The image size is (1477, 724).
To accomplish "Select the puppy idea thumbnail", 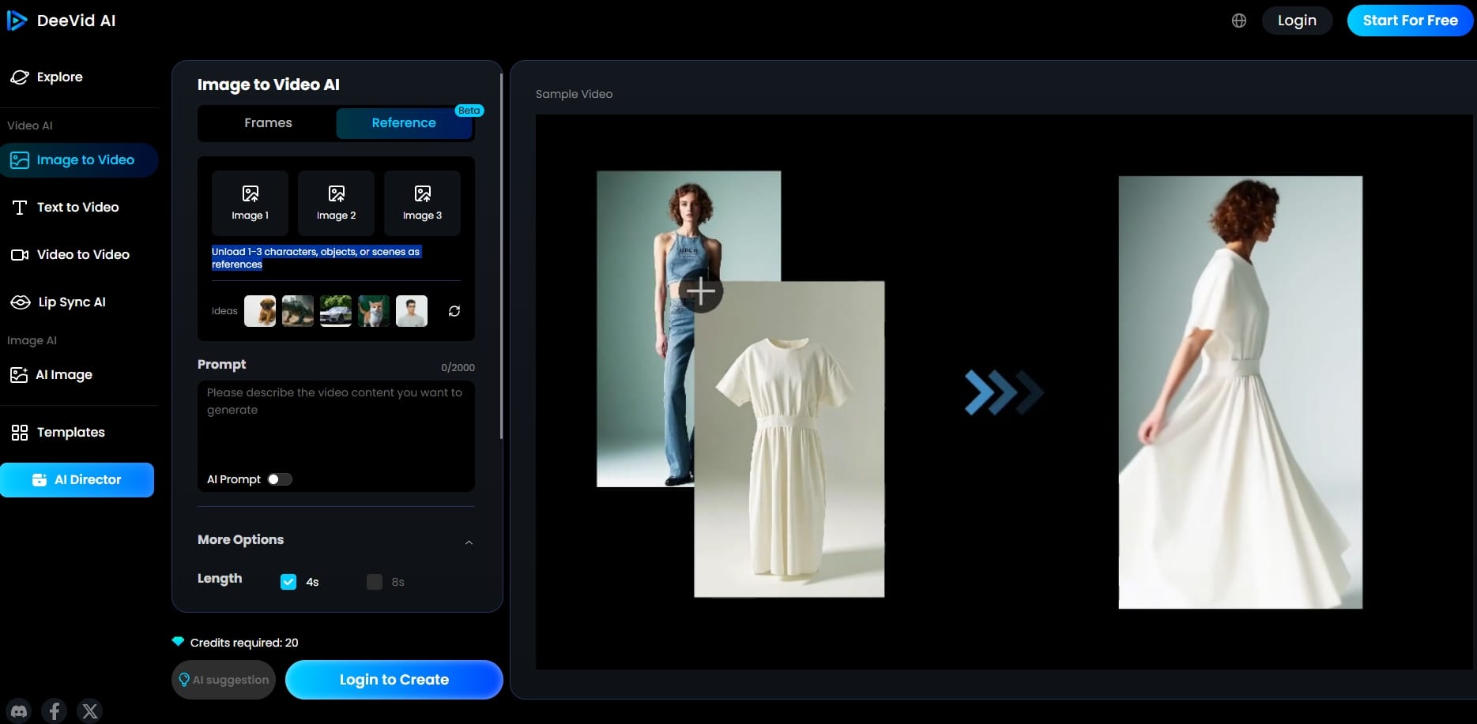I will (x=259, y=310).
